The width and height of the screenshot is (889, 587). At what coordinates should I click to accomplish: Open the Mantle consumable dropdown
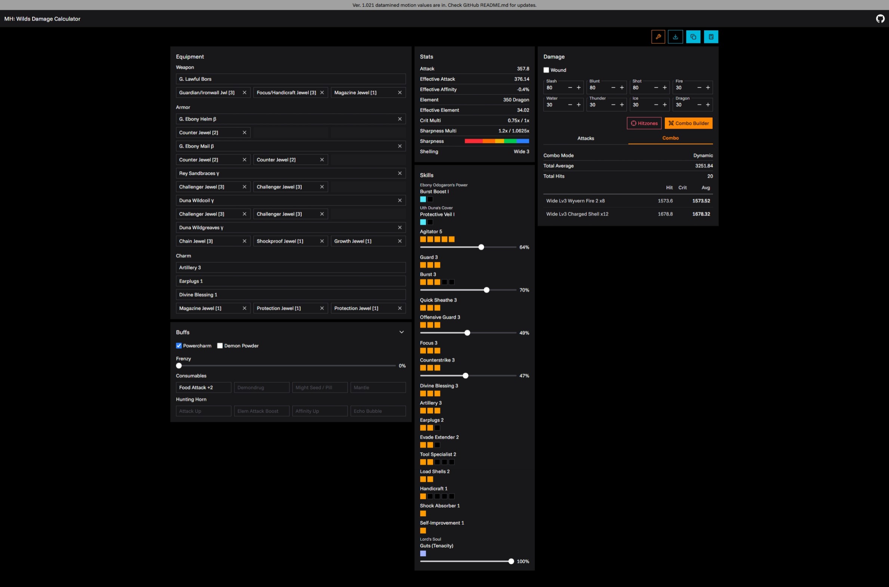(378, 387)
